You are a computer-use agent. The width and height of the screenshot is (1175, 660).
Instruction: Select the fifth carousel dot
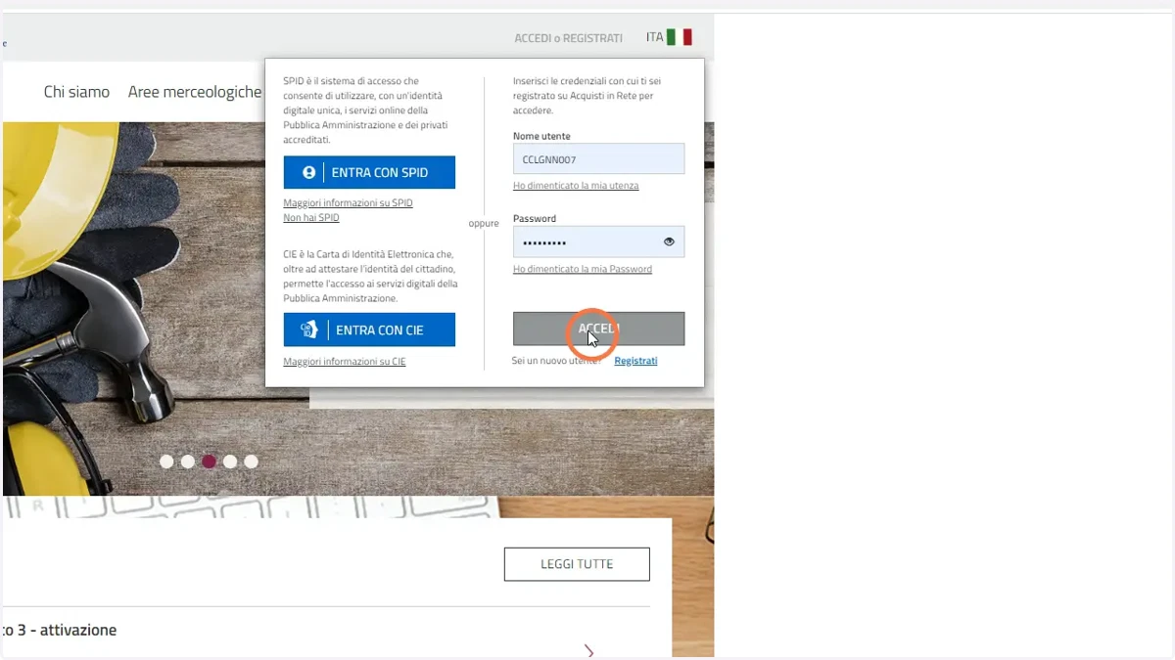pos(252,462)
